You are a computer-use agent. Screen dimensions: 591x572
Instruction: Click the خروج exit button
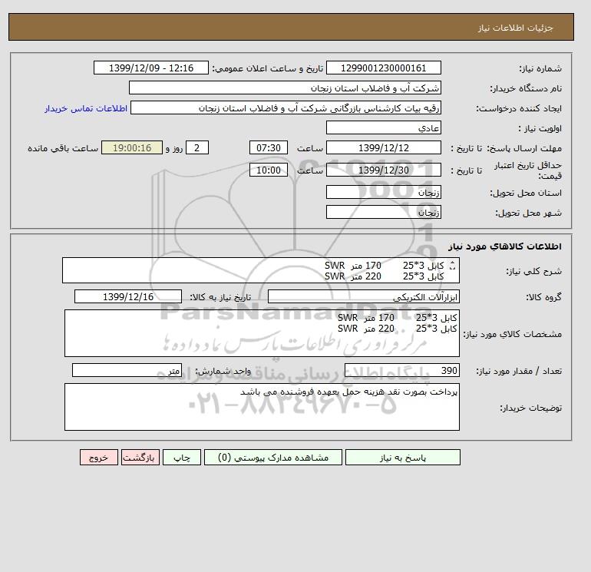99,457
